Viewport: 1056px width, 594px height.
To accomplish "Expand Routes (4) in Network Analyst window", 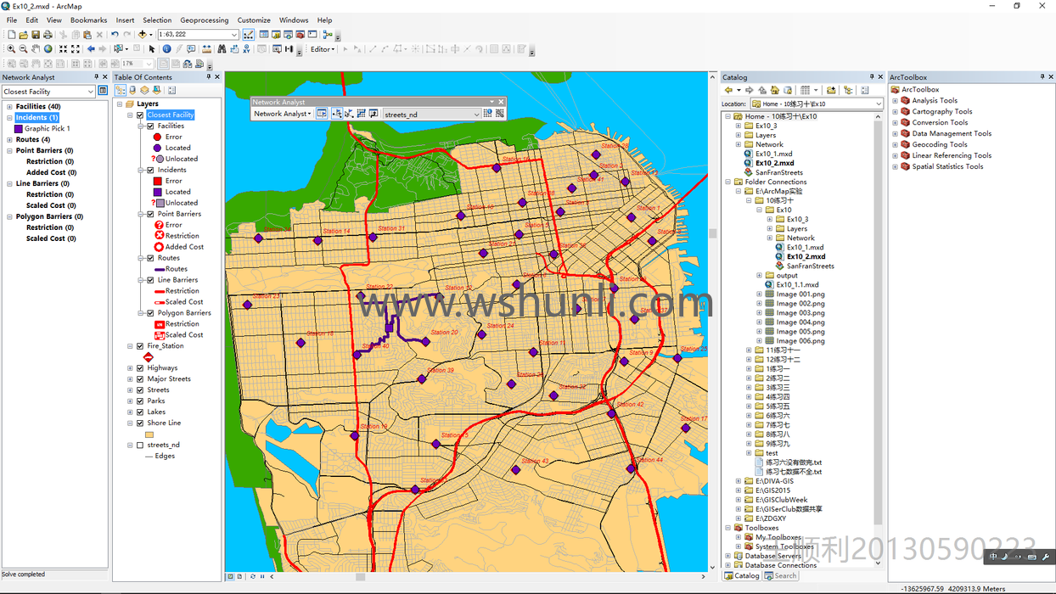I will click(9, 140).
